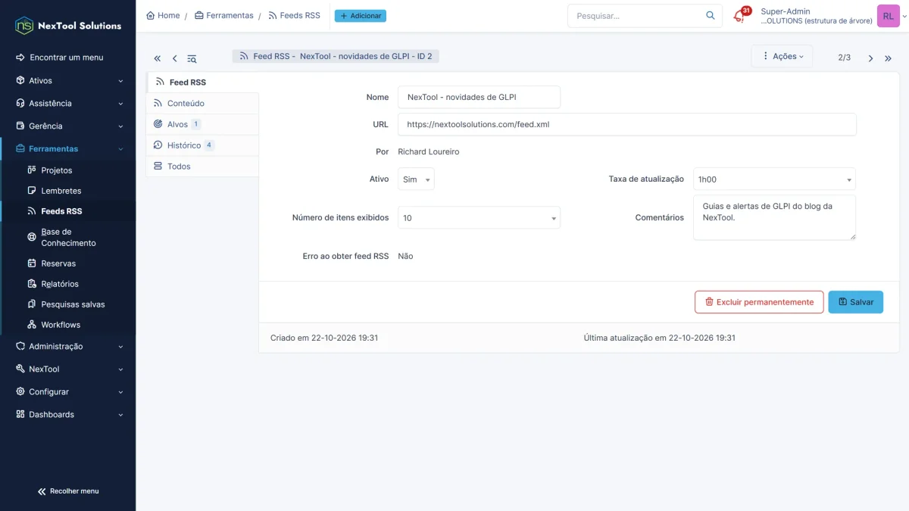Screen dimensions: 909x511
Task: Click the Encontrar um menu arrow icon
Action: pyautogui.click(x=20, y=58)
